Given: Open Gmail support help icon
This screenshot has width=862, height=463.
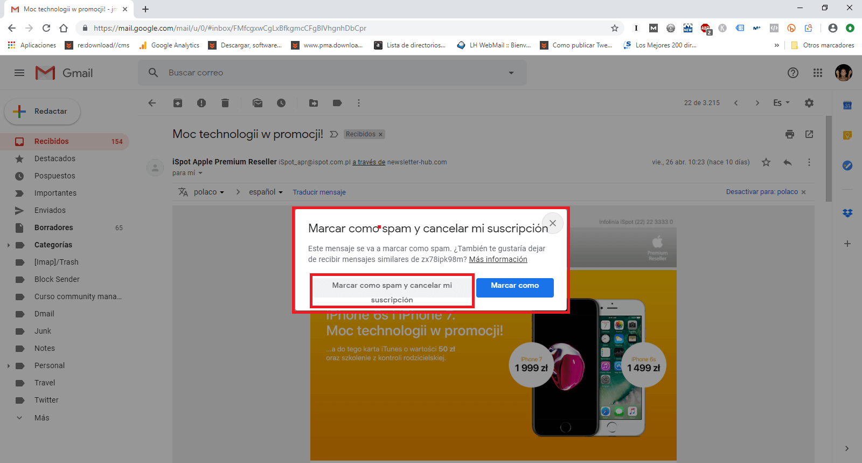Looking at the screenshot, I should click(x=793, y=73).
